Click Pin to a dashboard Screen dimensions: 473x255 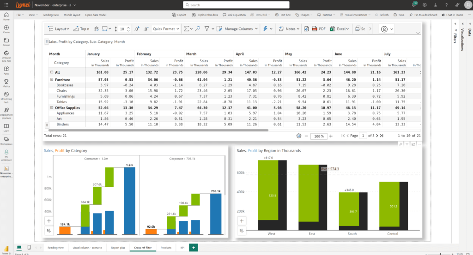423,15
